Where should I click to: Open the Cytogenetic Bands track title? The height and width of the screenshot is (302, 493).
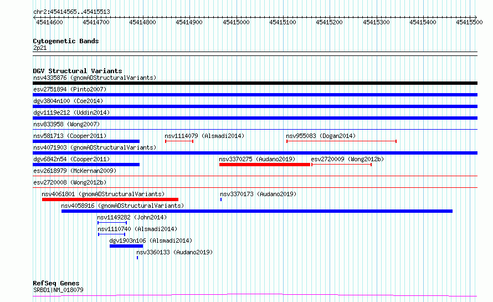click(x=66, y=41)
